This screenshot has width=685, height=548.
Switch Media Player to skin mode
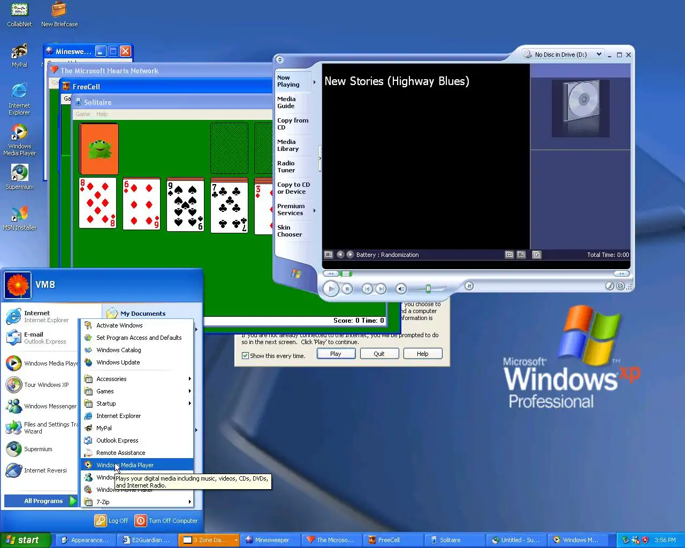(621, 286)
